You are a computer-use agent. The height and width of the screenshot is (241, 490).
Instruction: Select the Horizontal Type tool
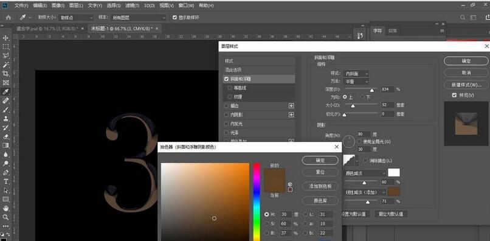pos(5,181)
